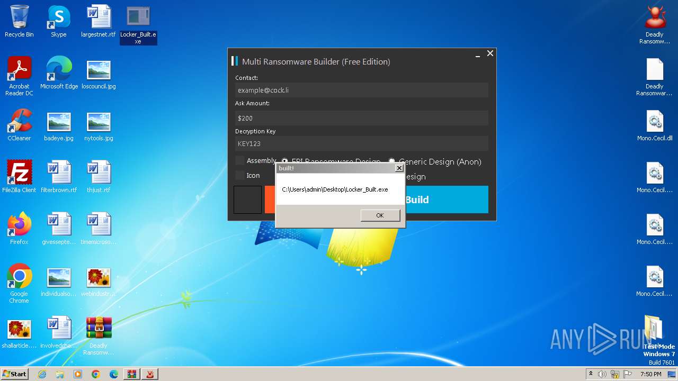678x381 pixels.
Task: Click the dark icon preview box
Action: 247,199
